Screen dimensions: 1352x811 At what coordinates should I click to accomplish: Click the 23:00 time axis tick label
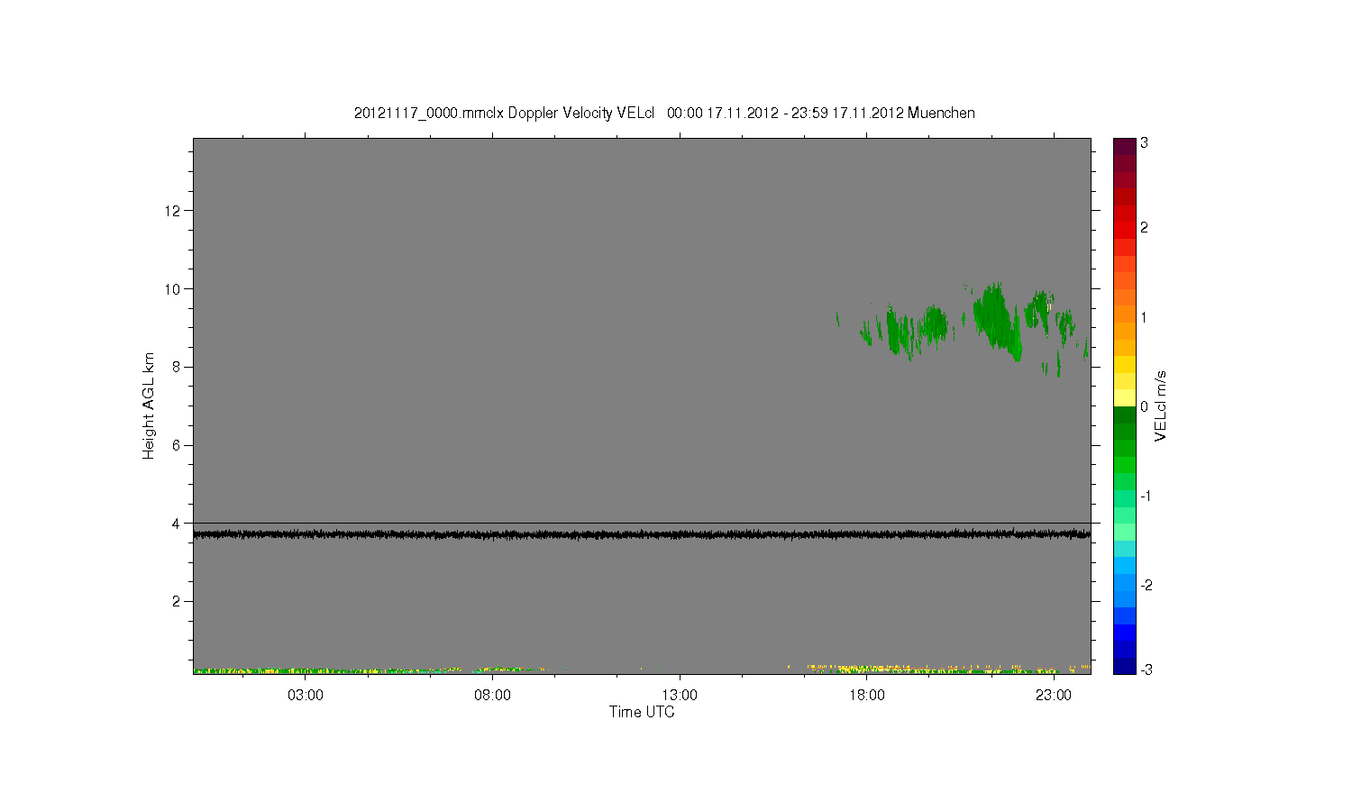[x=1053, y=696]
